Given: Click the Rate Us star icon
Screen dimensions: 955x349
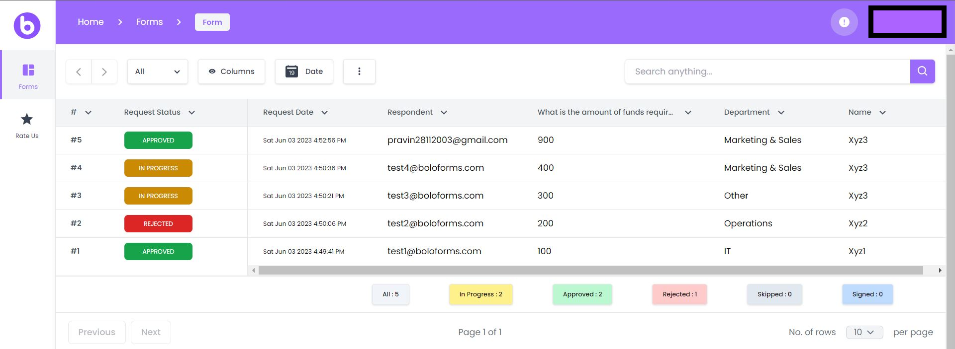Looking at the screenshot, I should (27, 120).
